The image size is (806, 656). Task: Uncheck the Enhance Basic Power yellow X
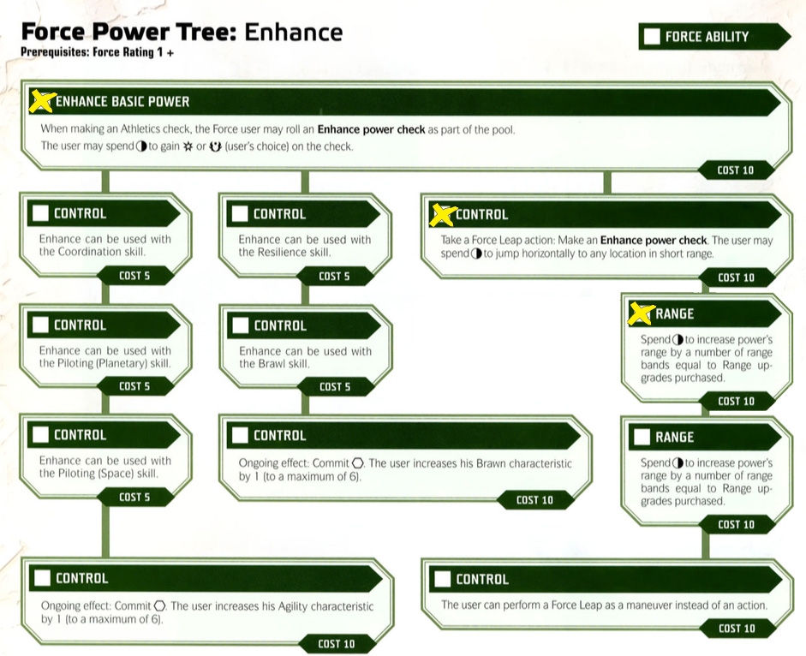(x=40, y=101)
